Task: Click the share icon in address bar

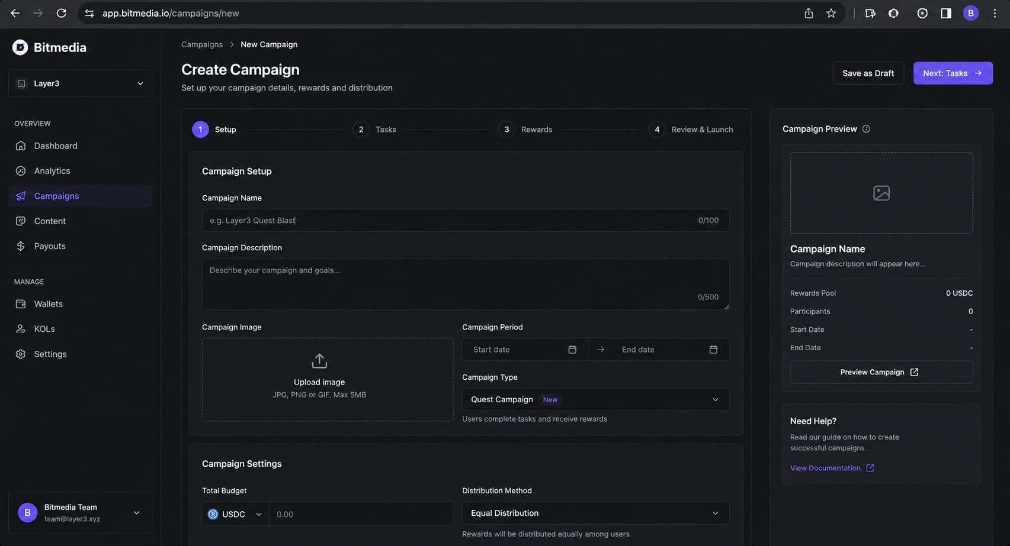Action: click(809, 13)
